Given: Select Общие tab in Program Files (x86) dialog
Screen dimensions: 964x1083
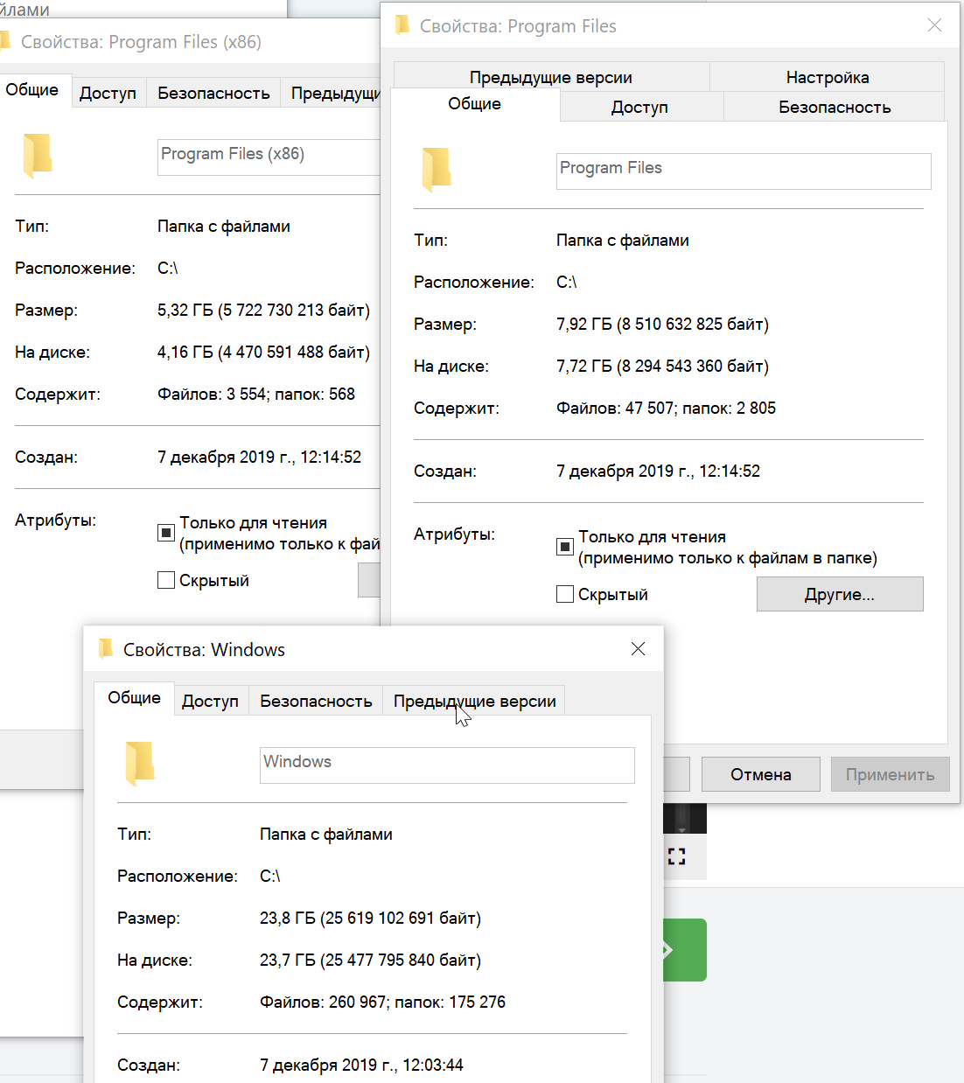Looking at the screenshot, I should (x=32, y=90).
